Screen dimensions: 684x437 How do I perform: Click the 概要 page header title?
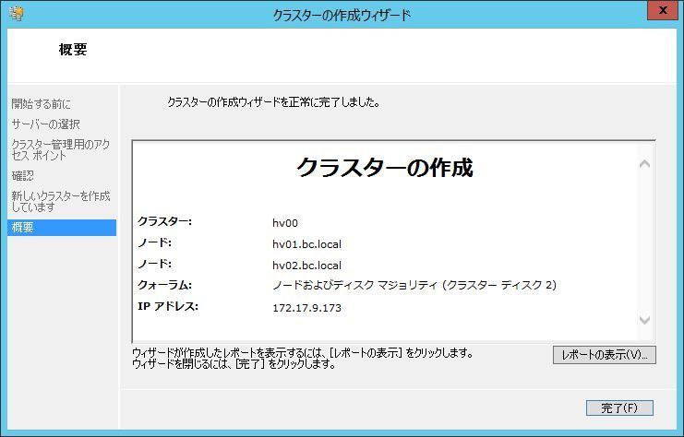[x=73, y=49]
